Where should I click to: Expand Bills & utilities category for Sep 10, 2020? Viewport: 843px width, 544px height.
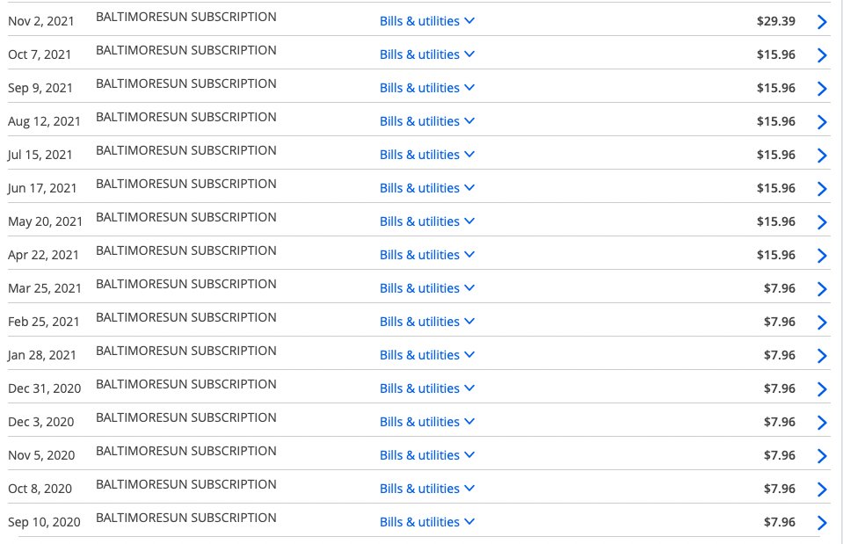[427, 521]
